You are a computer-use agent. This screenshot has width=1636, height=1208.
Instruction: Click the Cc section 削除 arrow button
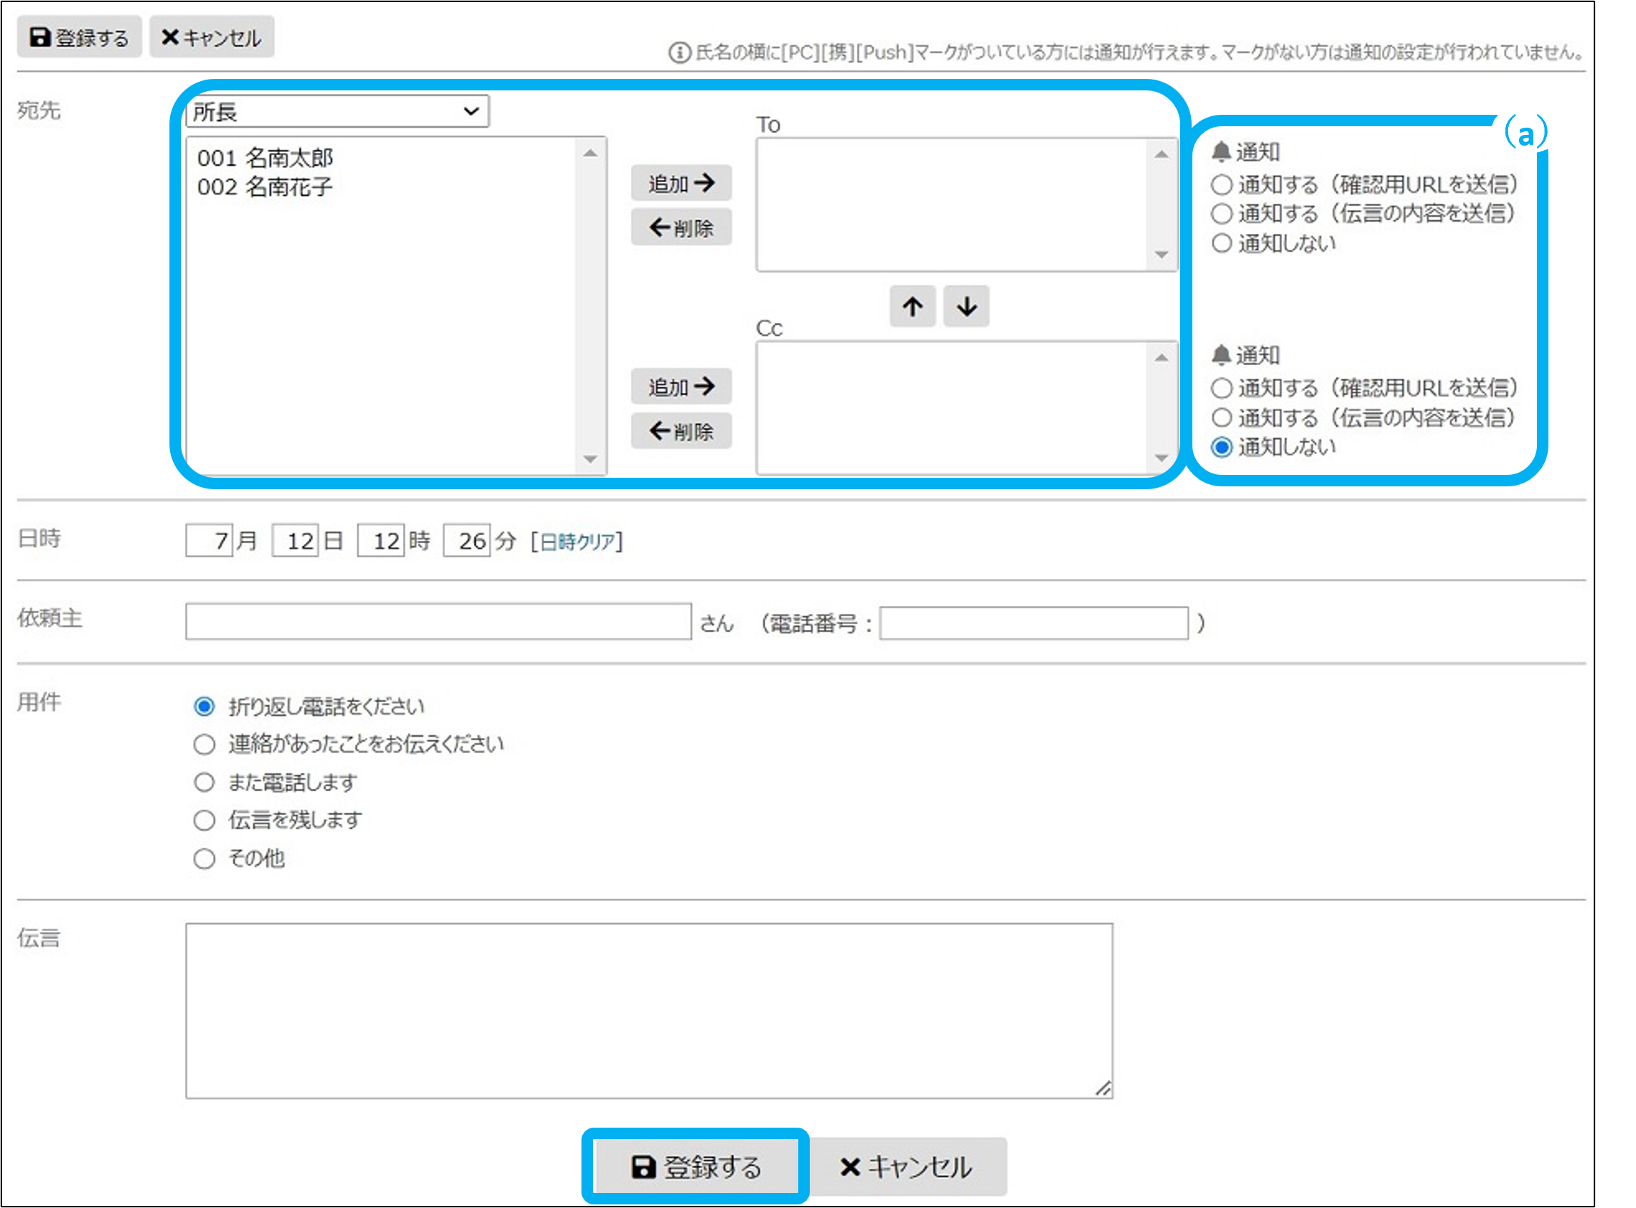(681, 430)
